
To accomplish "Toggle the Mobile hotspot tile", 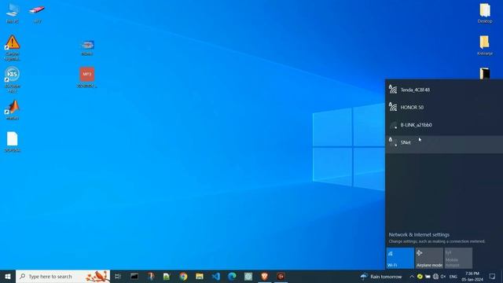I will [458, 258].
